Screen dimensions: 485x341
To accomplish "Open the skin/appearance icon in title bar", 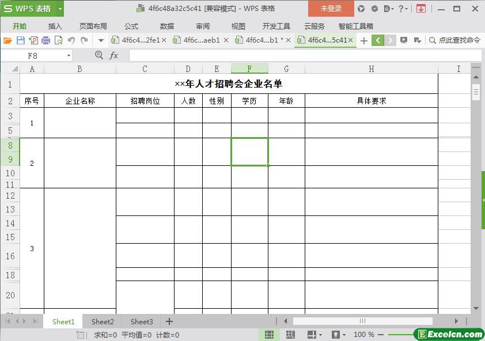I will pos(361,9).
